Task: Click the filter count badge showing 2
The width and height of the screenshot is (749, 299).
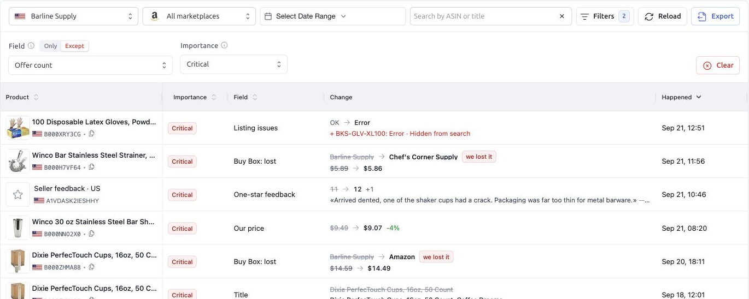Action: pos(624,16)
